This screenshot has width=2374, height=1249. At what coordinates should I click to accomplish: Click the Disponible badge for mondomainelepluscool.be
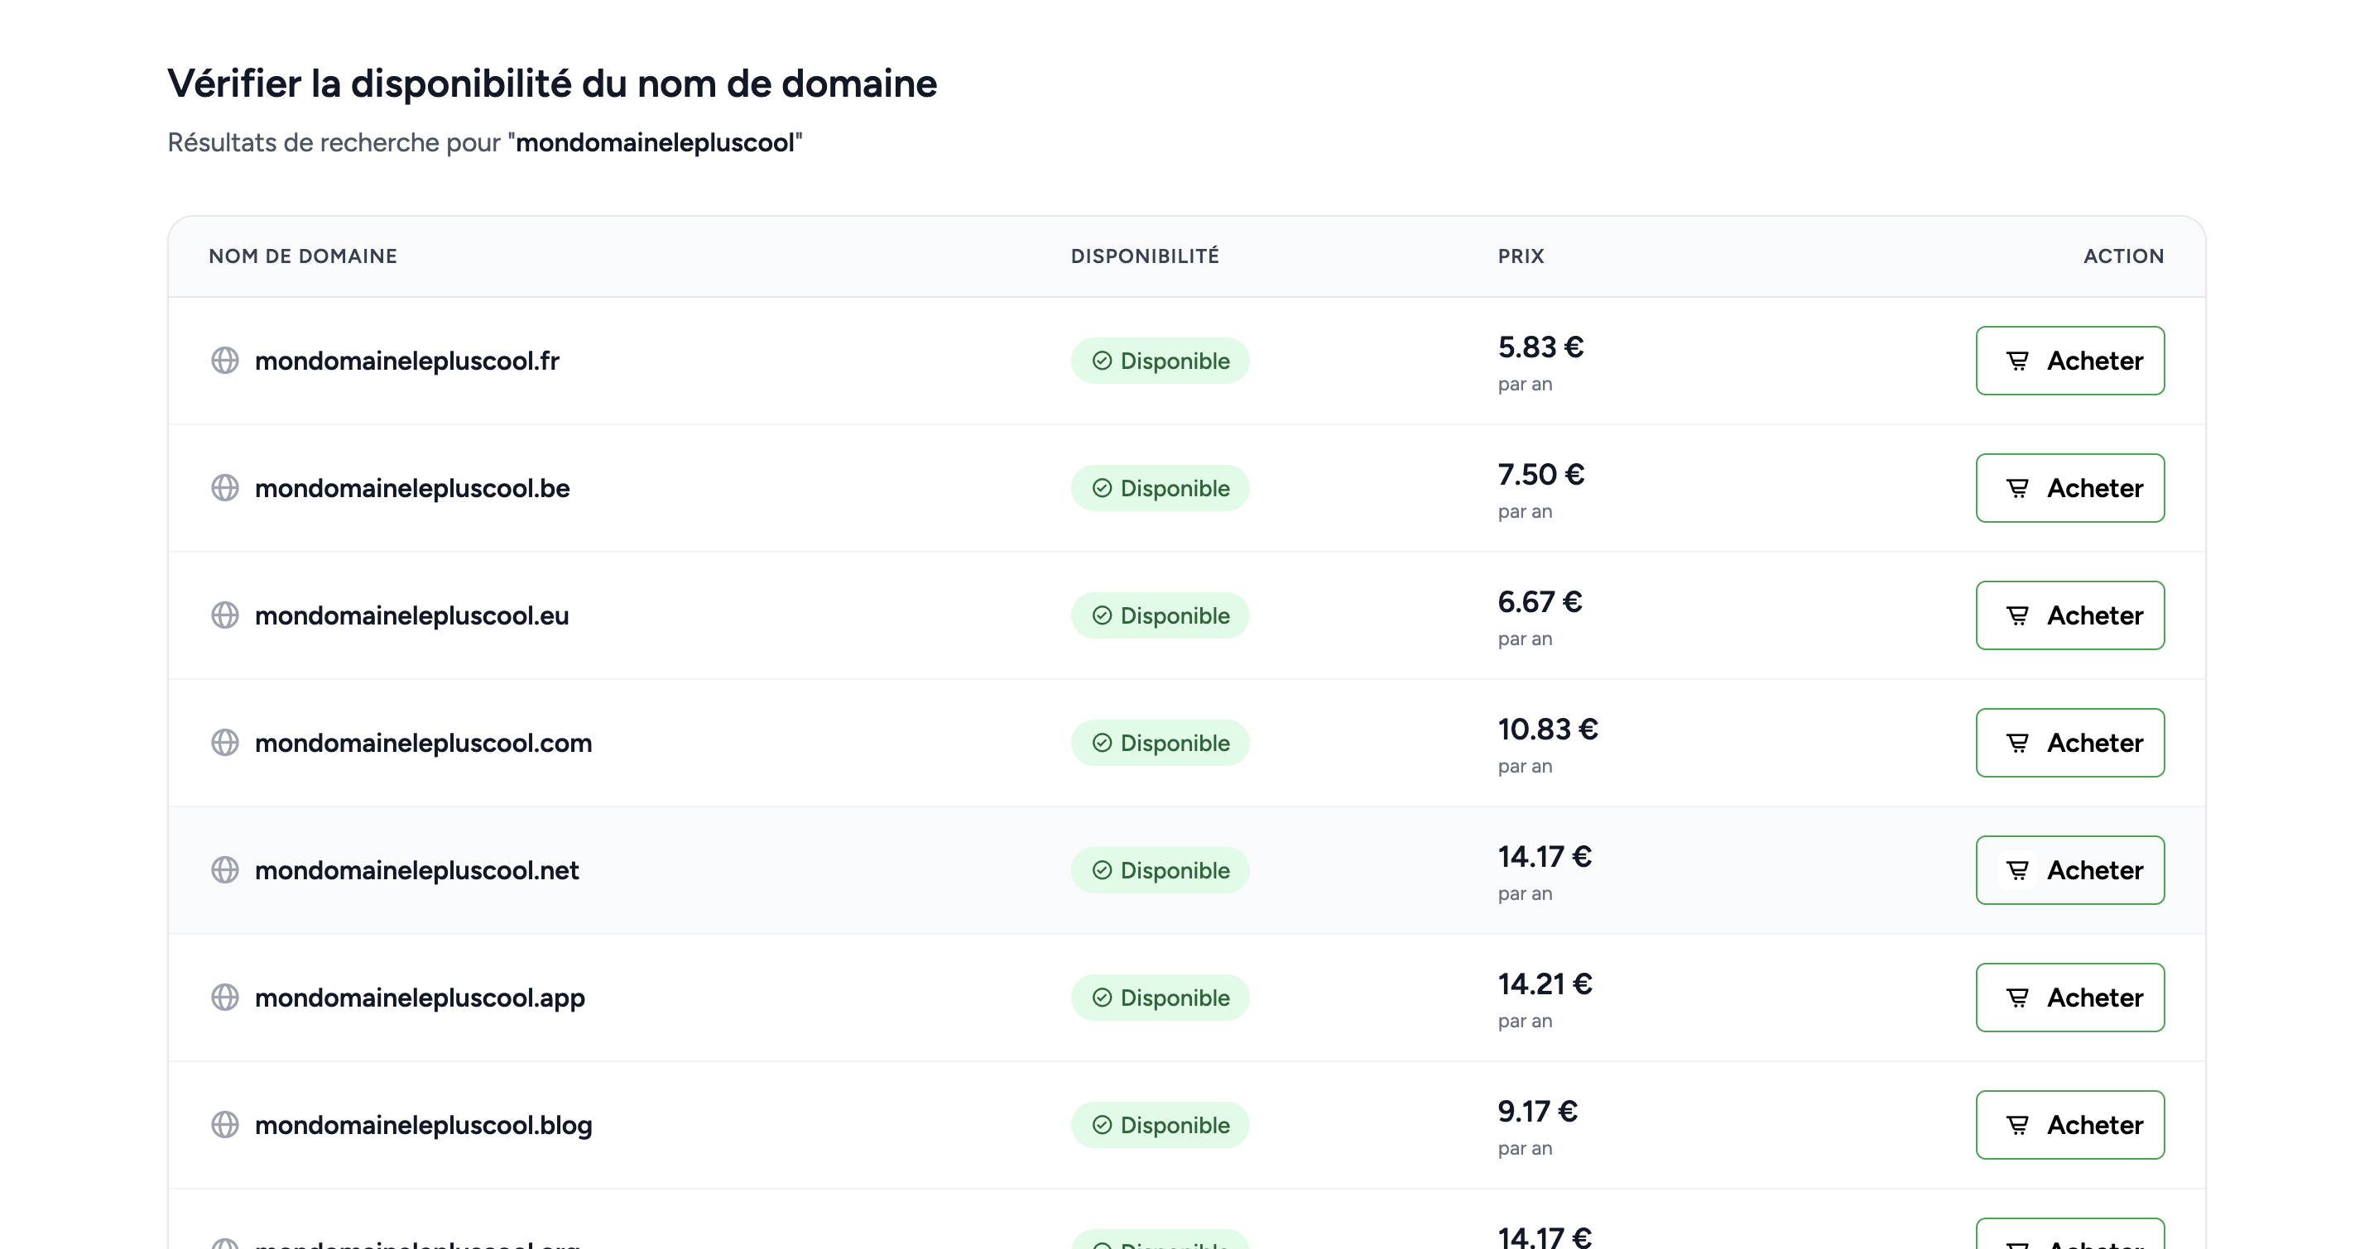(x=1161, y=488)
